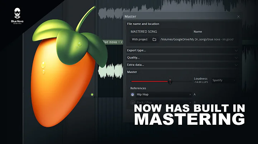Viewport: 258px width, 144px height.
Task: Expand the Extra data section
Action: pyautogui.click(x=182, y=65)
